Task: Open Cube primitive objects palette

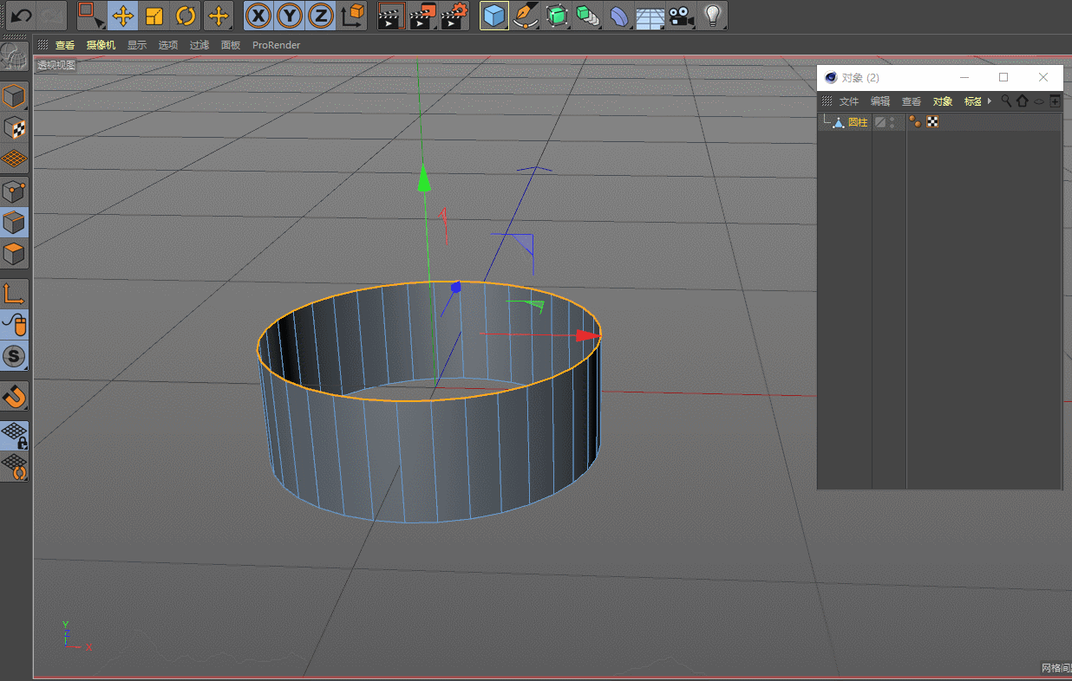Action: (x=494, y=16)
